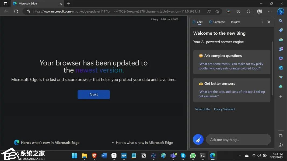This screenshot has height=161, width=287.
Task: Open the Shopping tag sidebar icon
Action: (281, 30)
